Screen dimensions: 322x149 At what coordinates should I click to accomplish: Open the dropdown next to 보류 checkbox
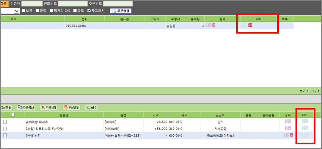17,11
